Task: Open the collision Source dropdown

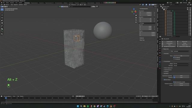Action: [181, 65]
